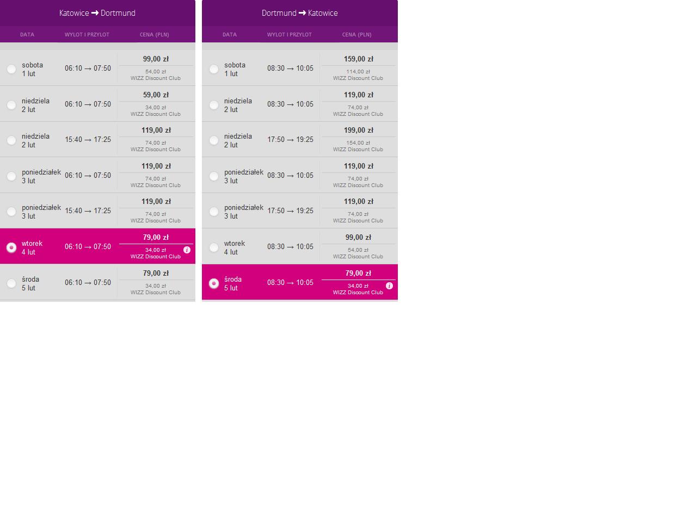Click selected środa 5 lut Dortmund–Katowice radio
This screenshot has width=695, height=521.
pos(214,283)
